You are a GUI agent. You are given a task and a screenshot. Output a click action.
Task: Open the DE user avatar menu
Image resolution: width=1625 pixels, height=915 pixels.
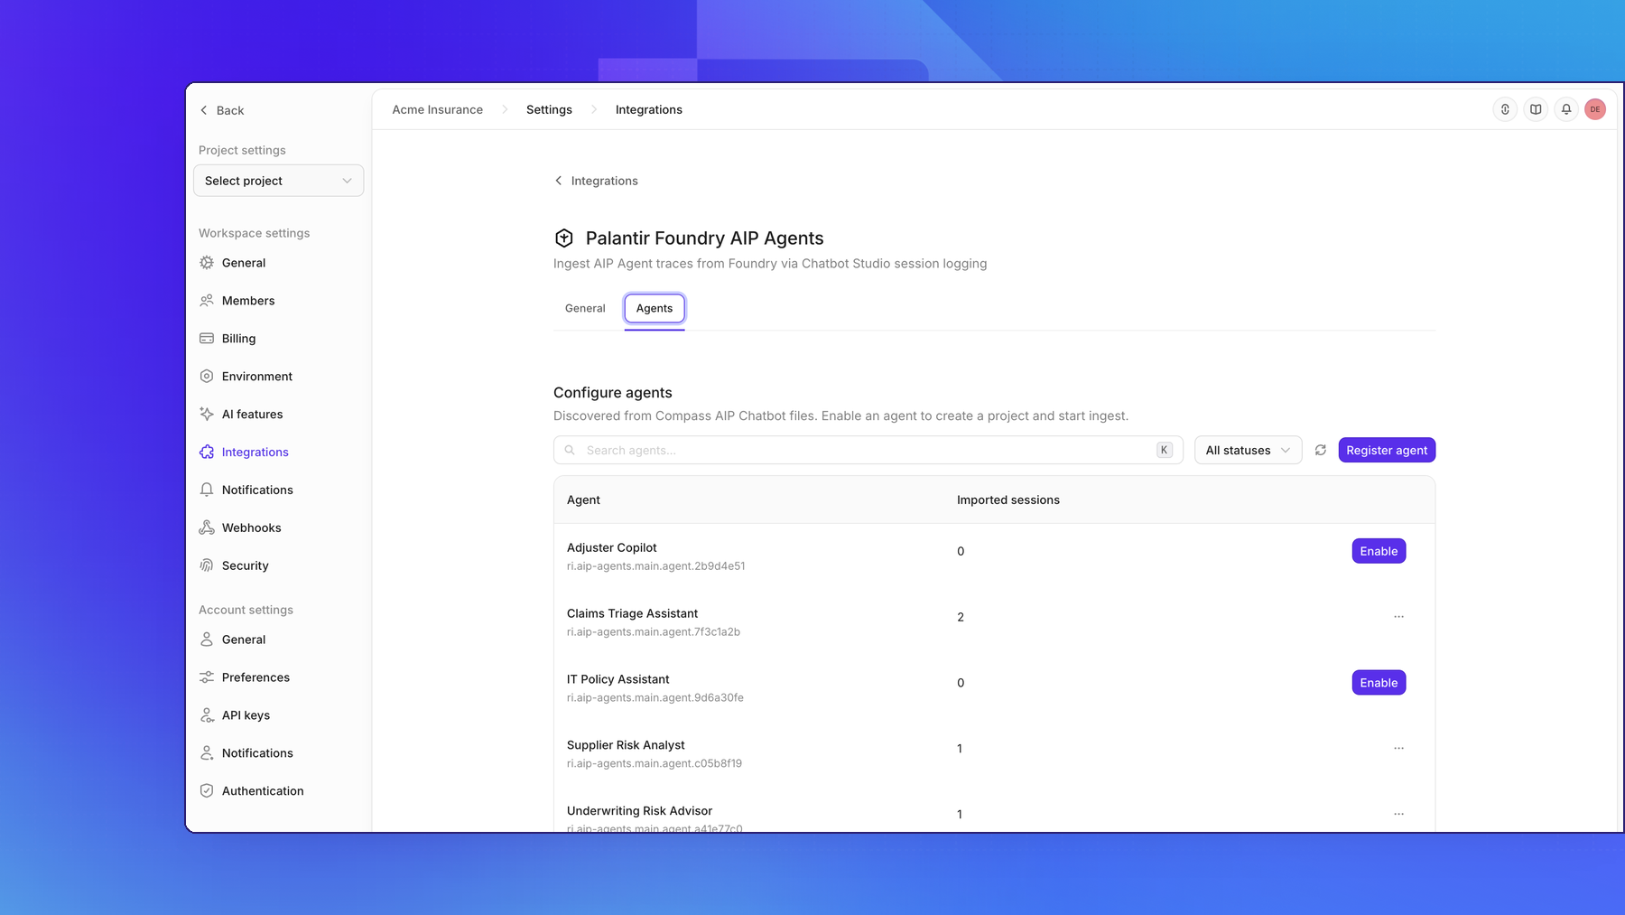click(1595, 109)
